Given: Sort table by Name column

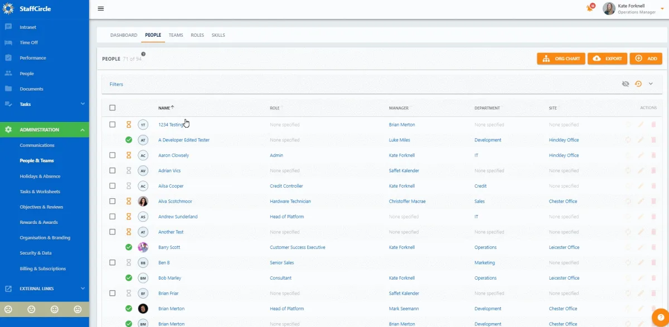Looking at the screenshot, I should (166, 108).
